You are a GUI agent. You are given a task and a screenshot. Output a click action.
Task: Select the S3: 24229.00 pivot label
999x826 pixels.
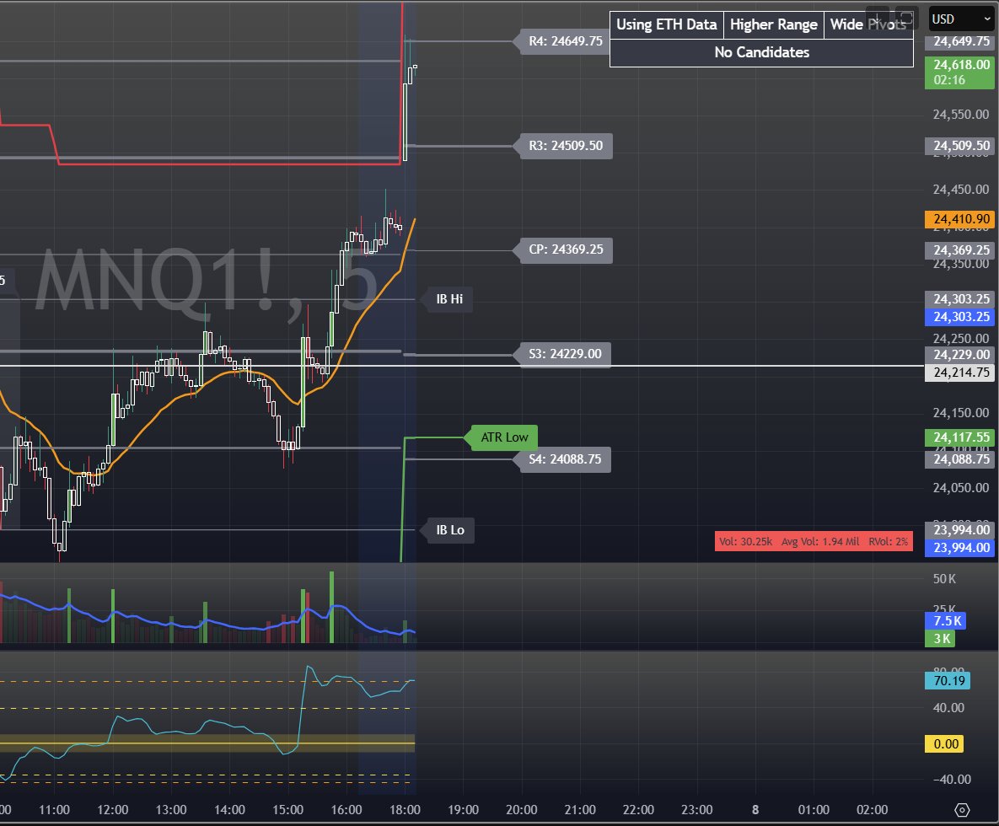point(565,354)
